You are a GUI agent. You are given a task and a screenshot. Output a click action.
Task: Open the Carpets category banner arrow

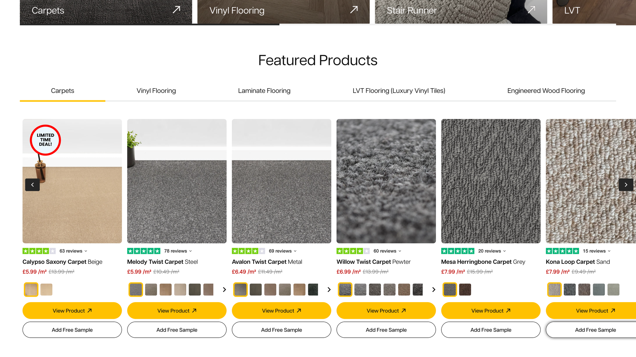click(176, 10)
